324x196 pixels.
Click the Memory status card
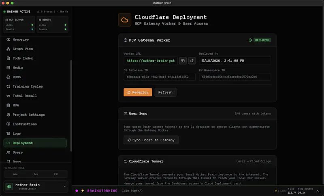coord(53,25)
